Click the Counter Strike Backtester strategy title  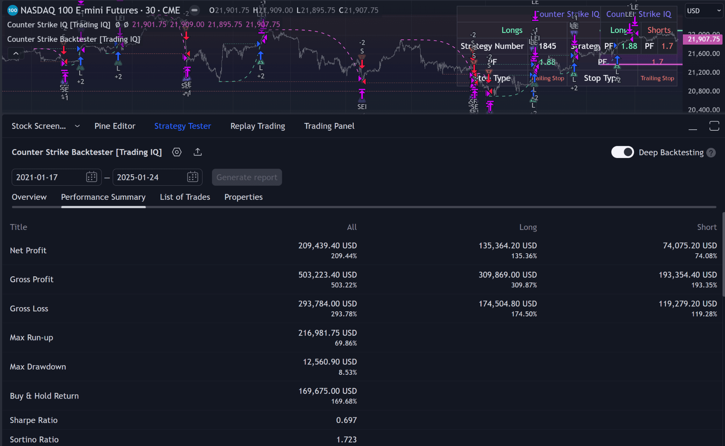point(87,152)
